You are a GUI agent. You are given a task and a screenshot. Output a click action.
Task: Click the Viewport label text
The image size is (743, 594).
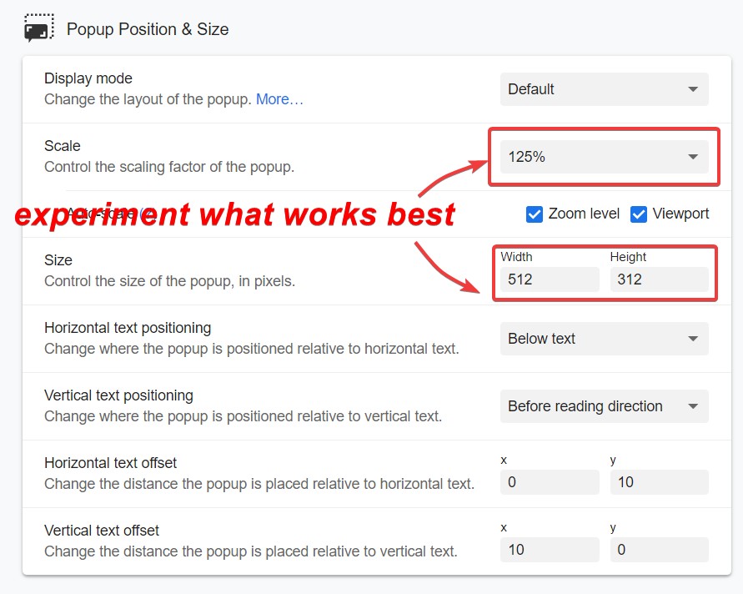coord(680,214)
